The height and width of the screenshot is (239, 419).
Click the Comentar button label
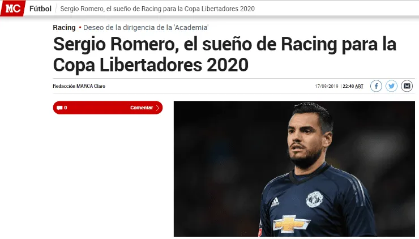142,108
